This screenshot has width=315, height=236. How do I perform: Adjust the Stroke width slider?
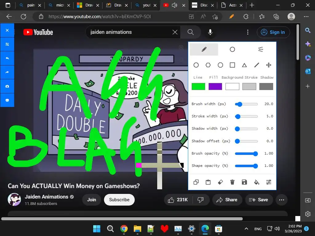coord(246,116)
